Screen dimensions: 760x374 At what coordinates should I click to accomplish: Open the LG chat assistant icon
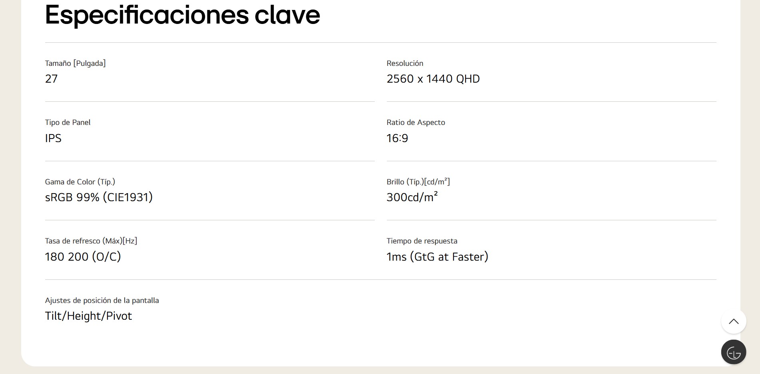pos(733,352)
